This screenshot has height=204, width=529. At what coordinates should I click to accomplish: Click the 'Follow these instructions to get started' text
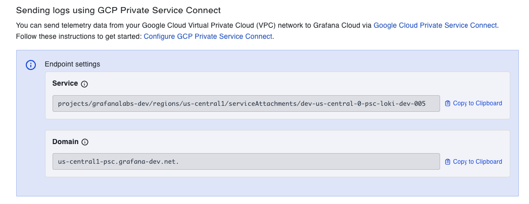tap(79, 37)
